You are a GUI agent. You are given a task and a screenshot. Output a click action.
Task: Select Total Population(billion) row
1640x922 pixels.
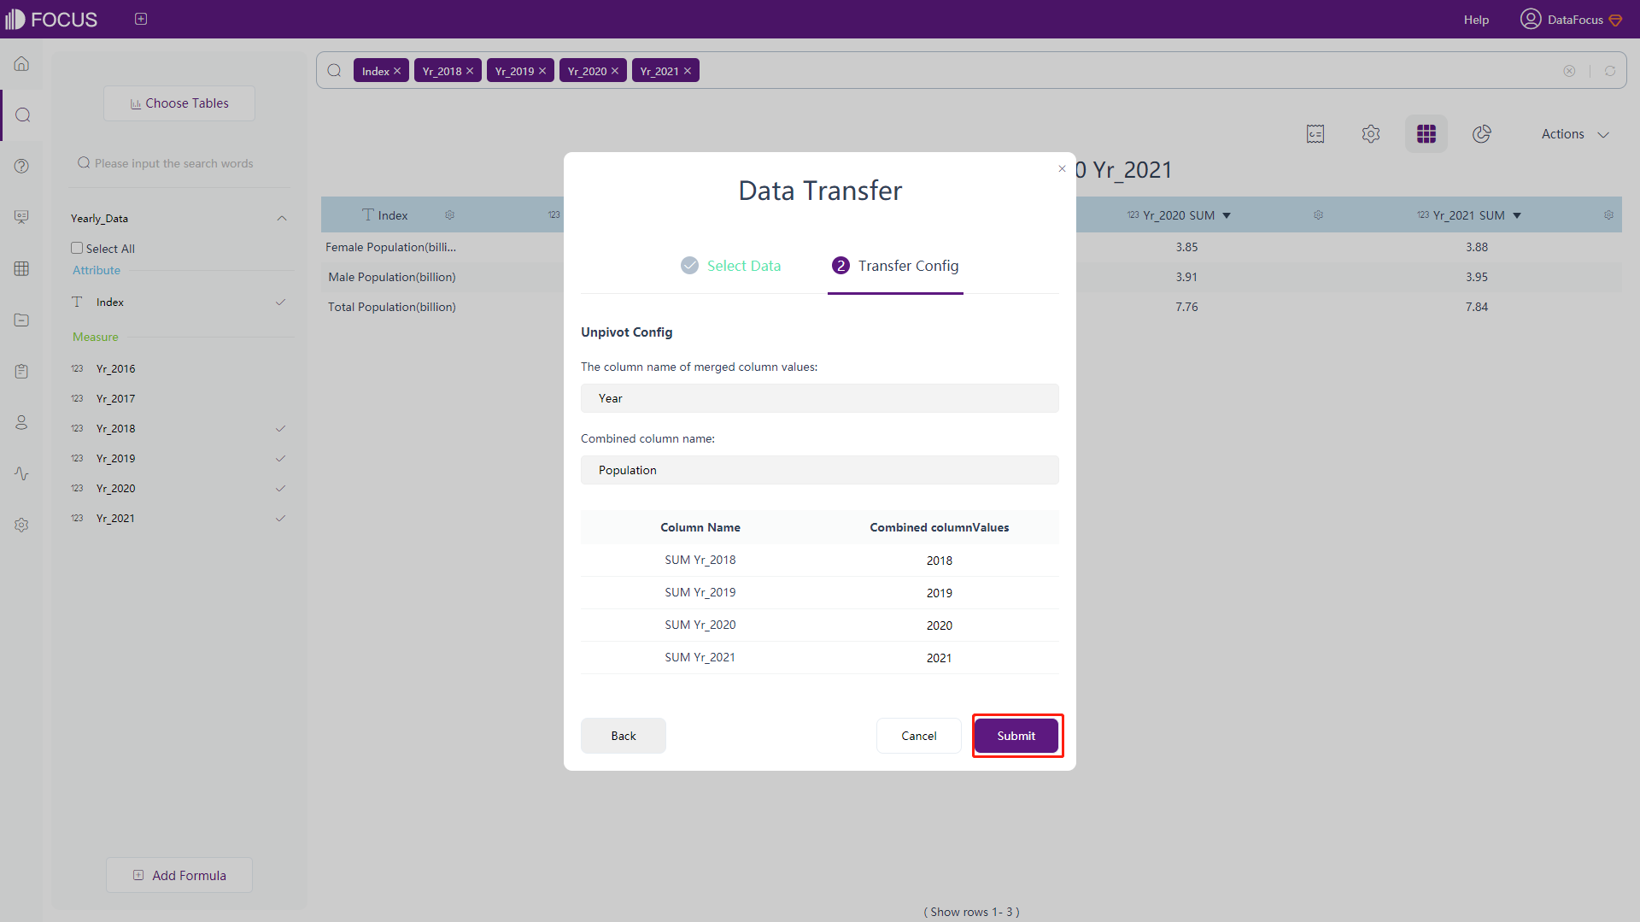[x=392, y=307]
